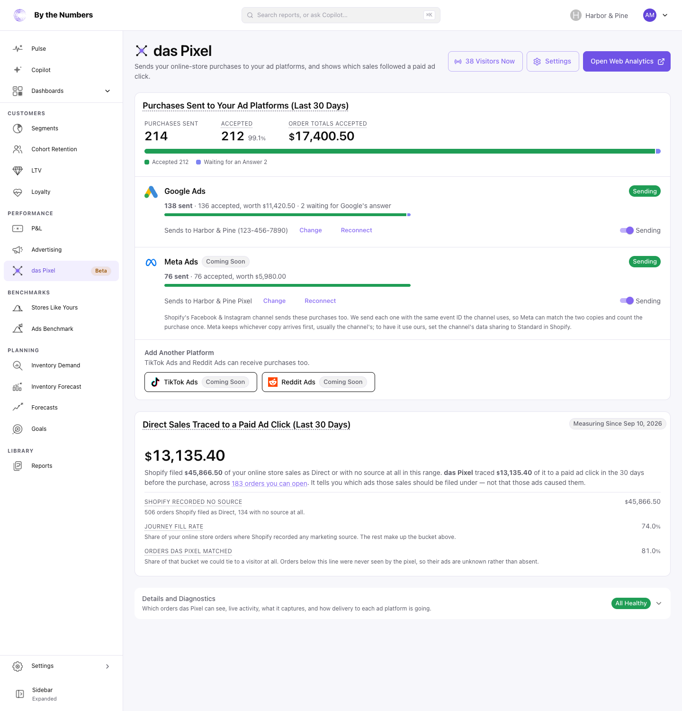Screen dimensions: 682x711
Task: Open the account menu chevron
Action: [665, 15]
